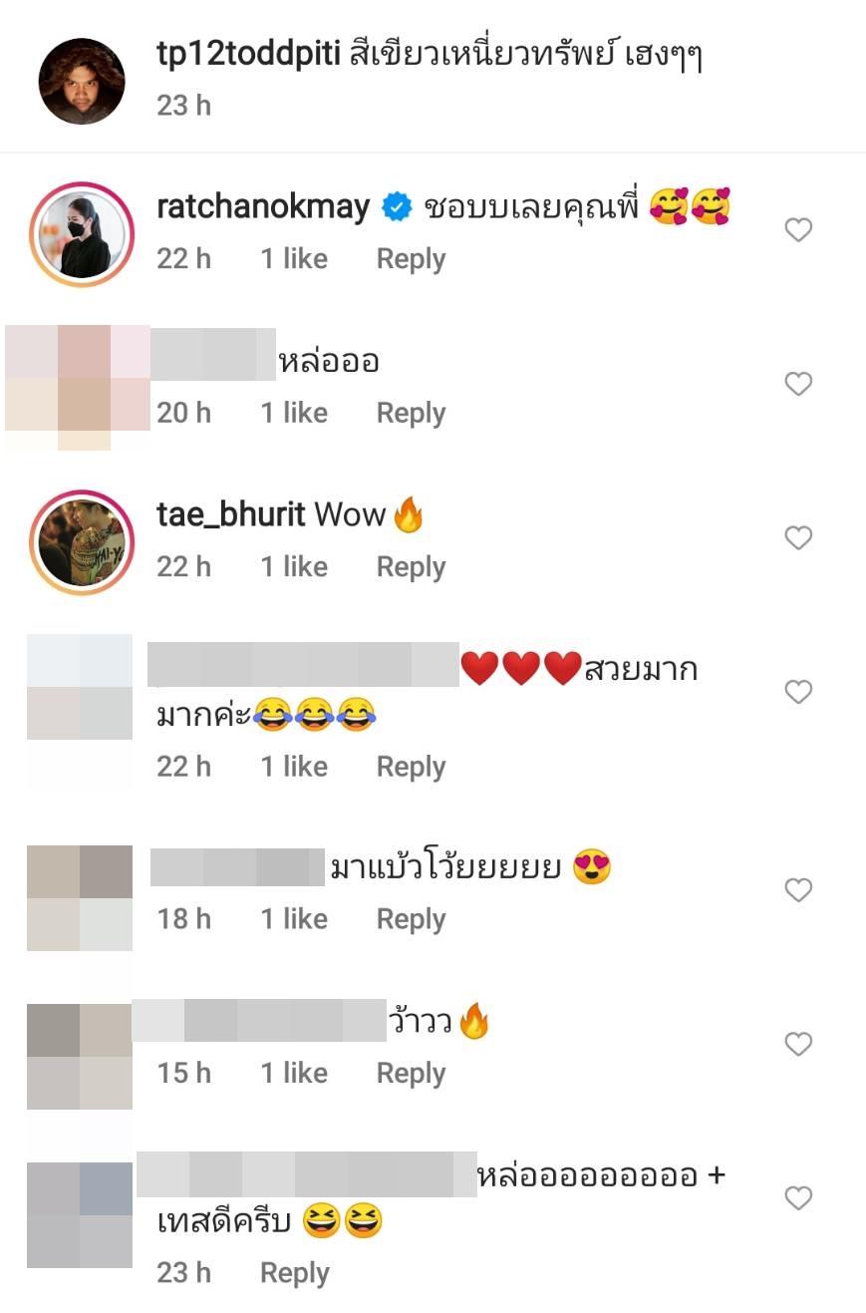866x1313 pixels.
Task: View ratchanokmay's story from avatar ring
Action: 82,234
